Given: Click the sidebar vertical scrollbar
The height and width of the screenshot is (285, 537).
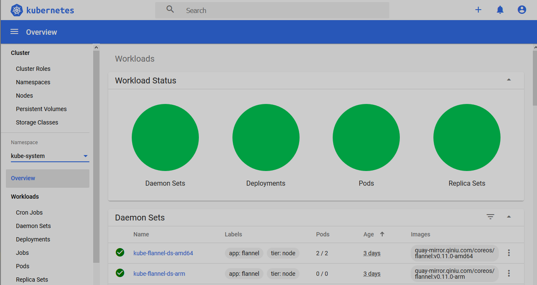Looking at the screenshot, I should pos(96,157).
